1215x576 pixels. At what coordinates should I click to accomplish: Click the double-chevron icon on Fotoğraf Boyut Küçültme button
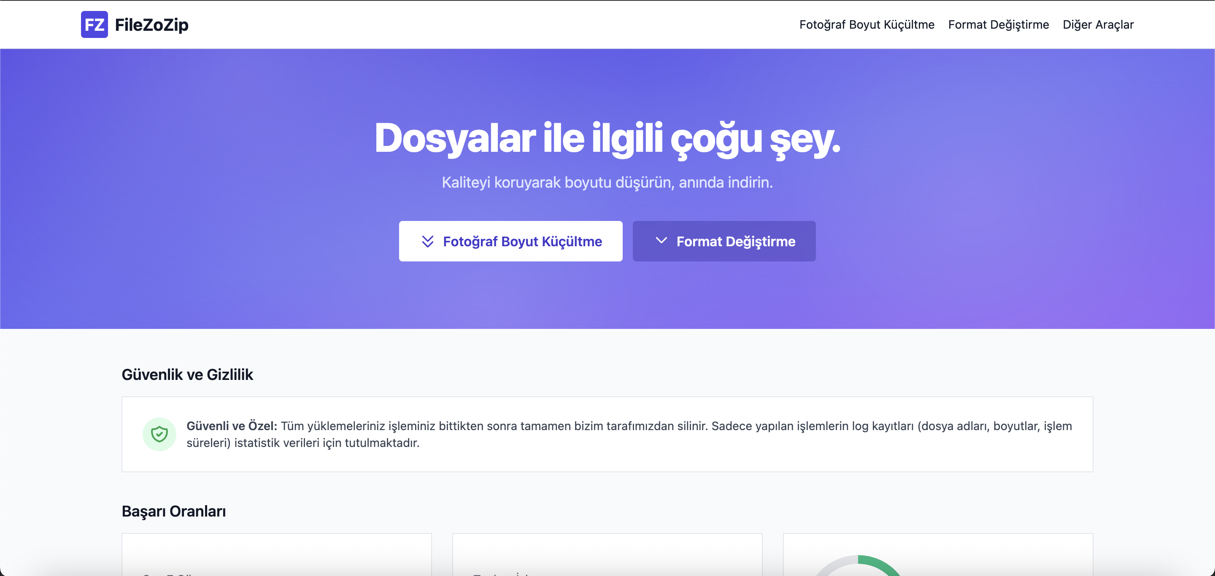coord(428,241)
